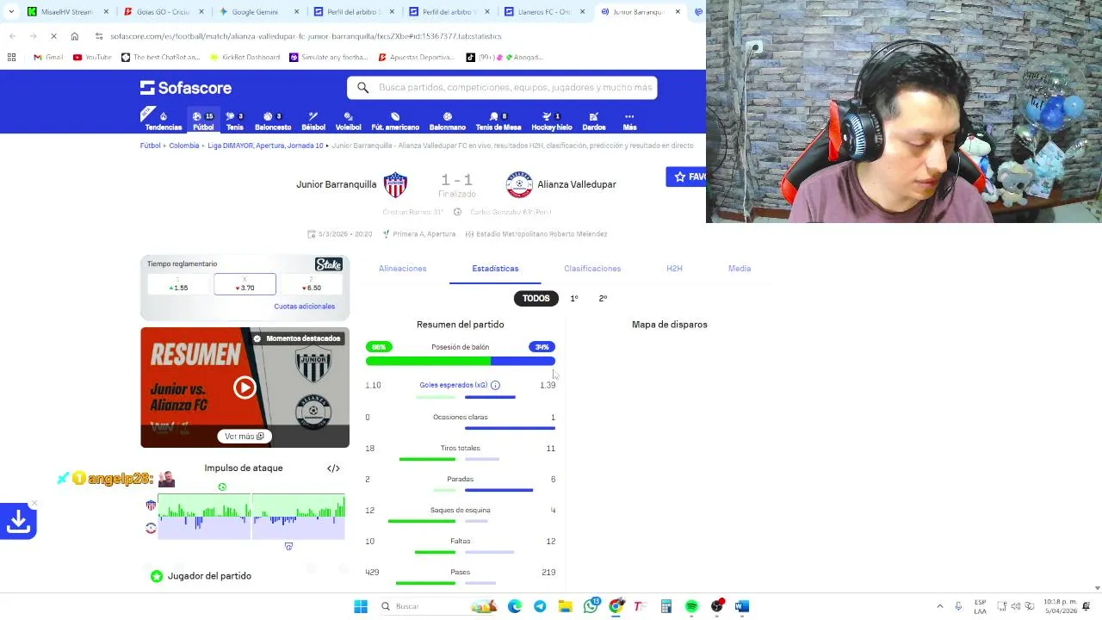This screenshot has width=1102, height=620.
Task: Open the Béisbol sports category
Action: (313, 121)
